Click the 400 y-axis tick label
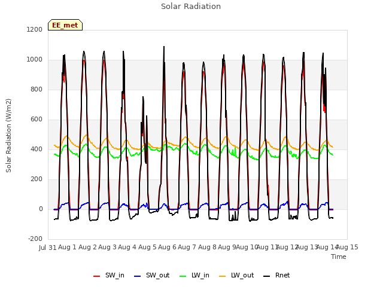This screenshot has height=287, width=383. pos(37,149)
